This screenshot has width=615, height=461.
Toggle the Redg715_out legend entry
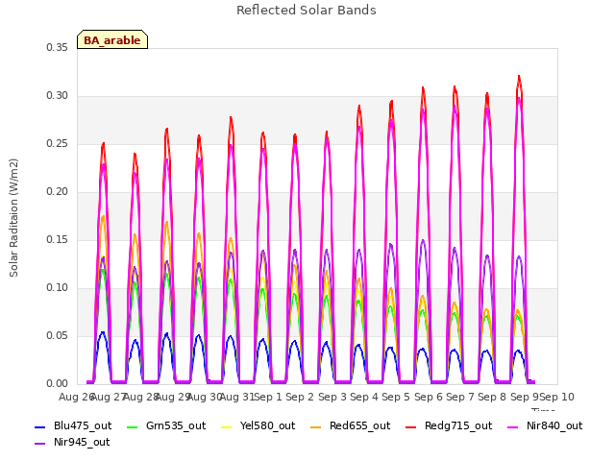click(449, 426)
